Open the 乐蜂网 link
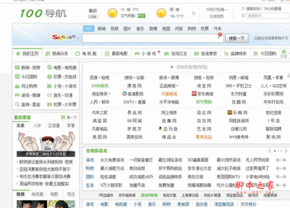Screen dimensions: 290x208 (x=237, y=113)
